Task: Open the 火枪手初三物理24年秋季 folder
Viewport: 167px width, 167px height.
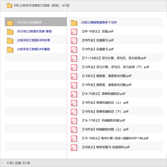Action: 33,40
